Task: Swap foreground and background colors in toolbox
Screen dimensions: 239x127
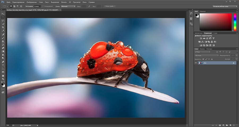Action: click(4, 82)
